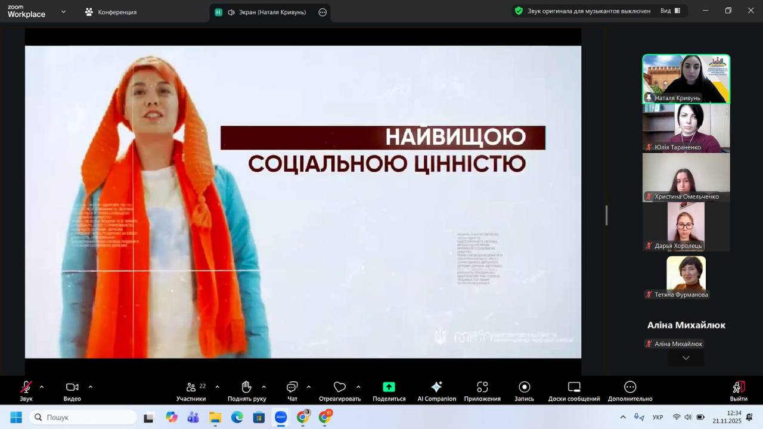
Task: Open the Apps panel
Action: (482, 391)
